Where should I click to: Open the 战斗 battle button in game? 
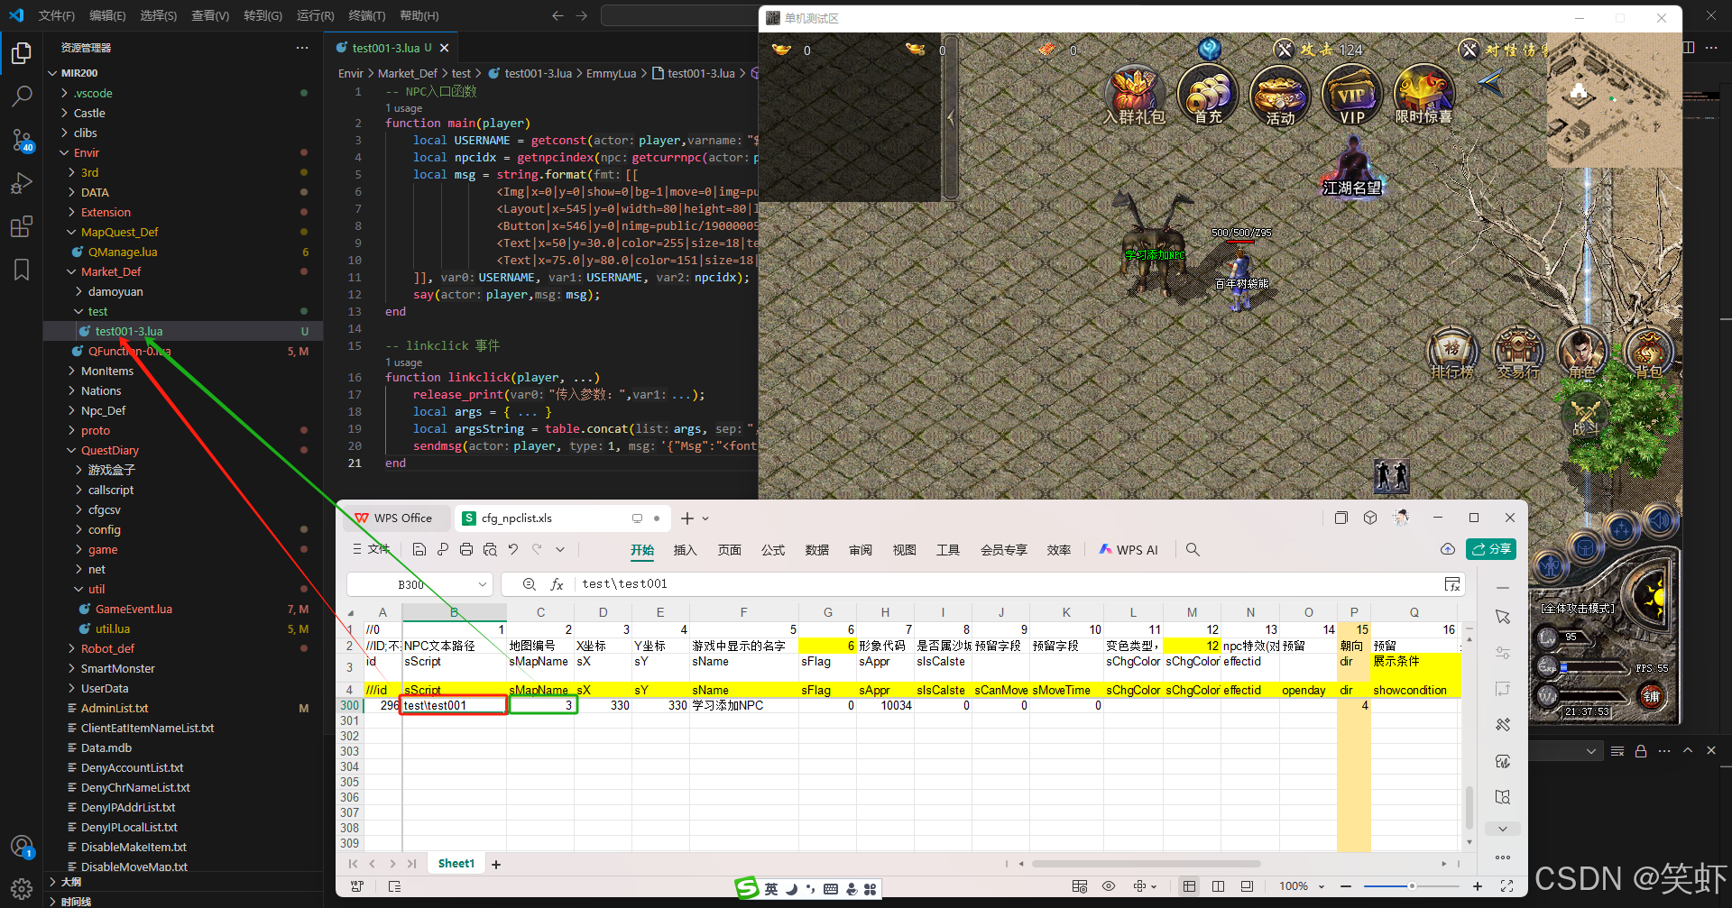(1586, 416)
